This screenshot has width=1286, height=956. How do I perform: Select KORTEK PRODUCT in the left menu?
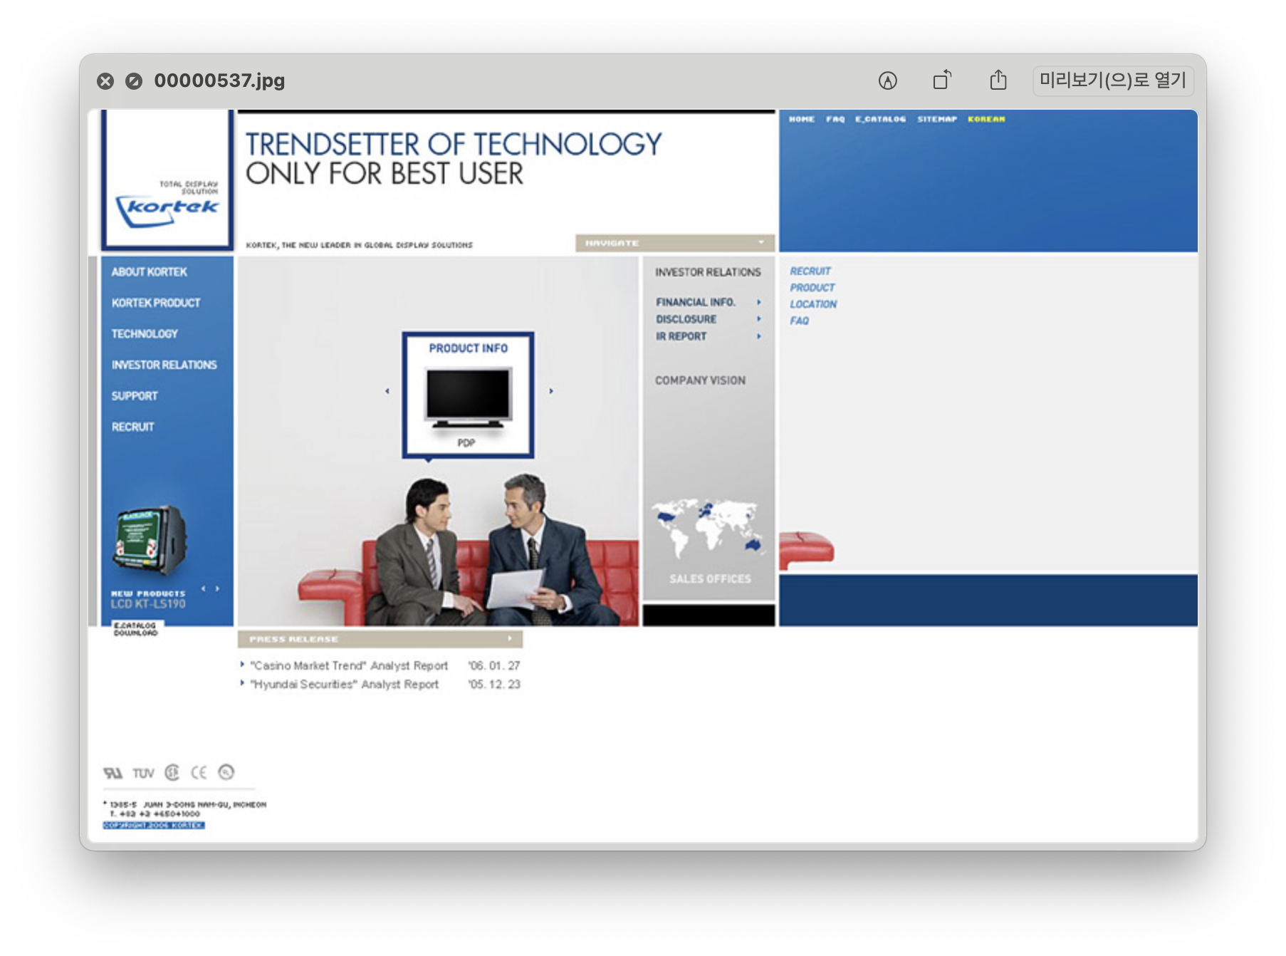click(155, 303)
